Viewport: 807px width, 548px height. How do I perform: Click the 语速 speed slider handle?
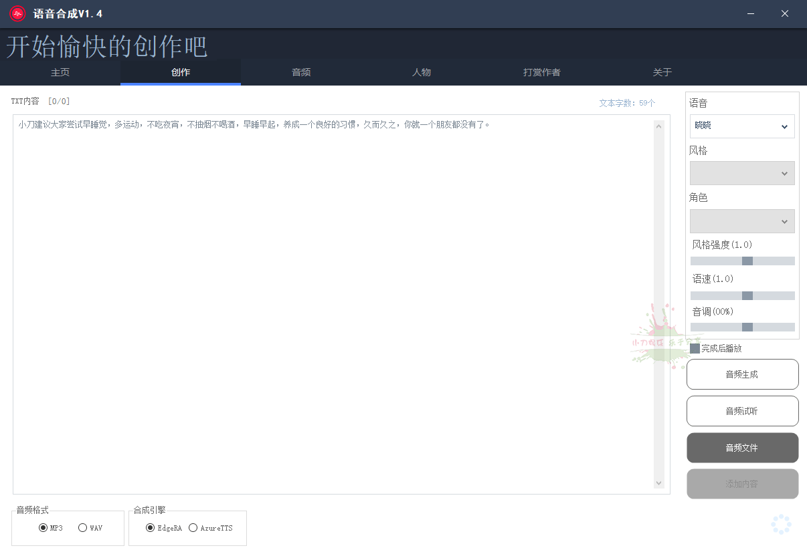pyautogui.click(x=747, y=295)
